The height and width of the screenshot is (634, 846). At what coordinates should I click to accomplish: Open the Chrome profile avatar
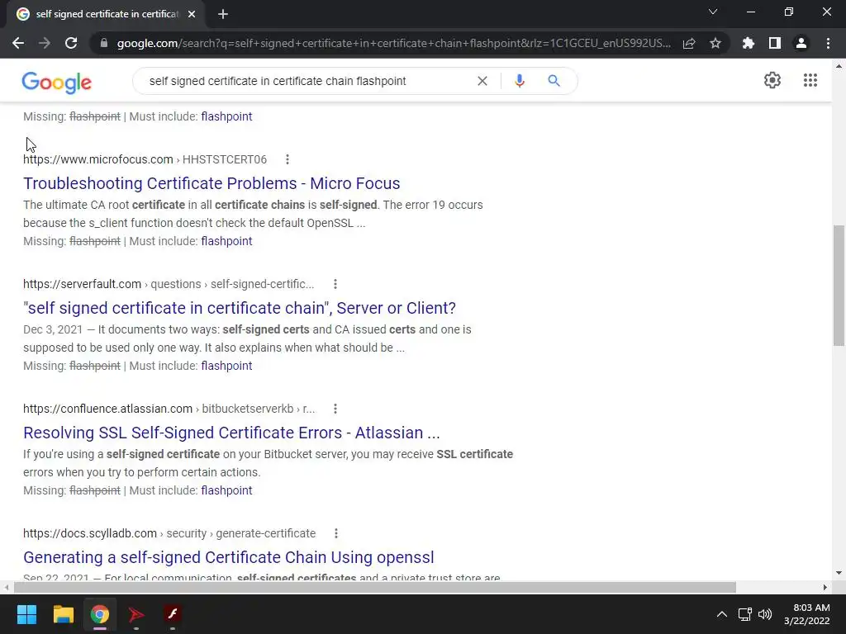[x=801, y=43]
